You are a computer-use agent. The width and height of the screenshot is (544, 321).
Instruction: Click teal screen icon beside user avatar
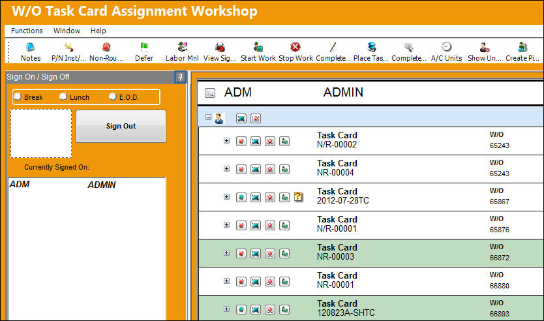coord(241,119)
